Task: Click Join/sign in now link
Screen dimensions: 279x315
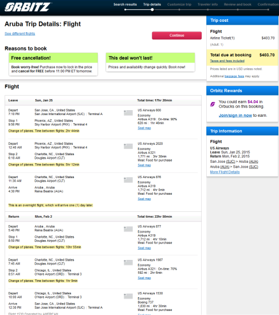Action: 235,116
